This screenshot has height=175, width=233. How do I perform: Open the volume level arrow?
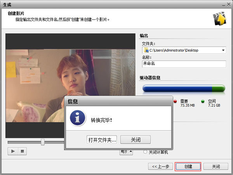coord(131,152)
